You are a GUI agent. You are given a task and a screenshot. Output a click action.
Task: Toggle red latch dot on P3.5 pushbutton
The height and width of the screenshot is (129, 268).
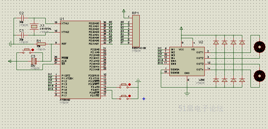130,96
